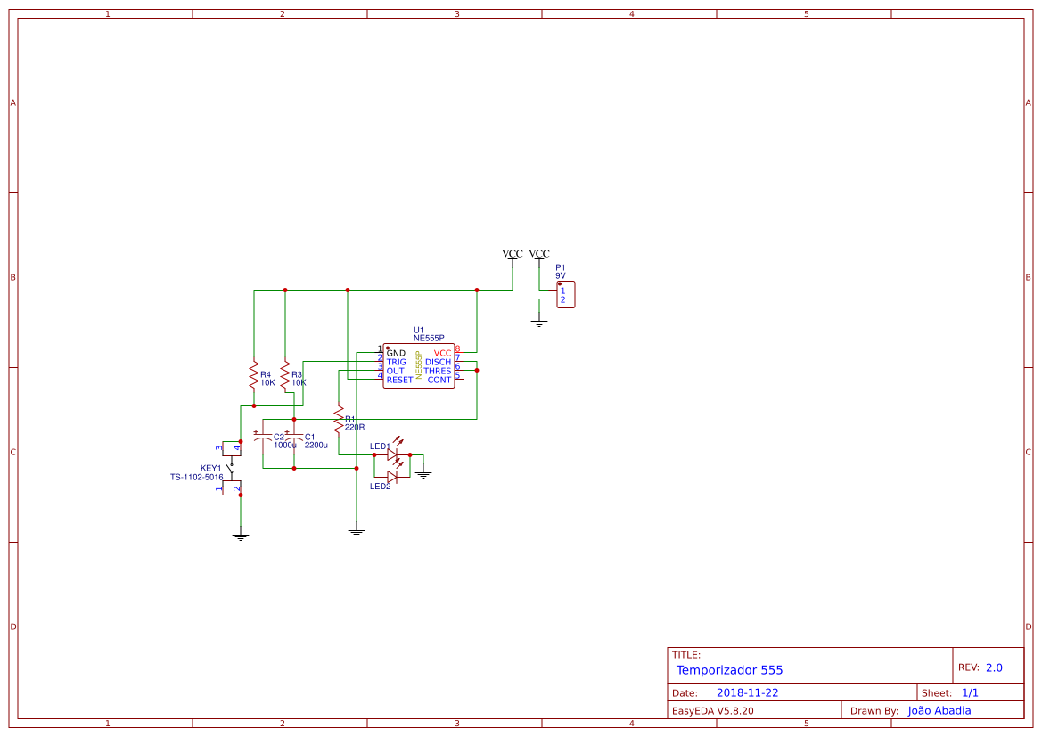Select resistor R1 220R symbol
Screen dimensions: 1042x737
click(338, 419)
